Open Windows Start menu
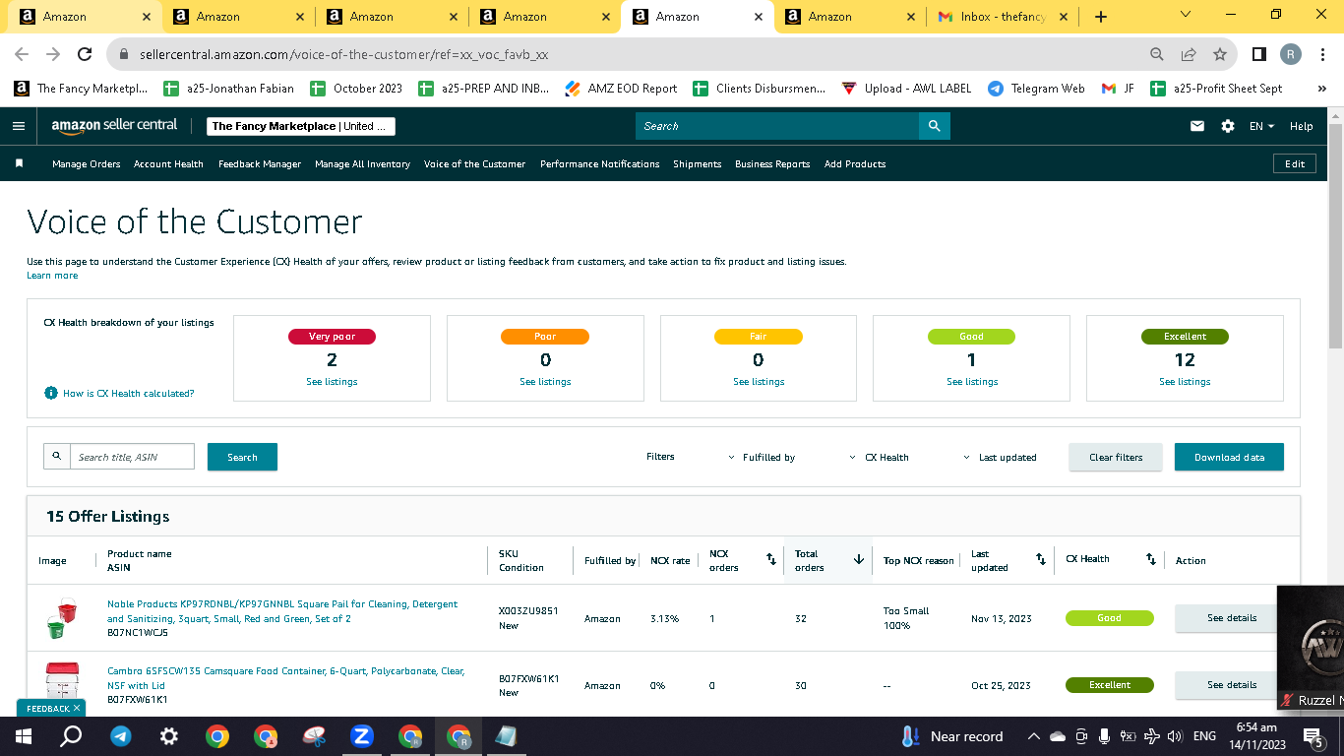This screenshot has width=1344, height=756. pyautogui.click(x=24, y=736)
